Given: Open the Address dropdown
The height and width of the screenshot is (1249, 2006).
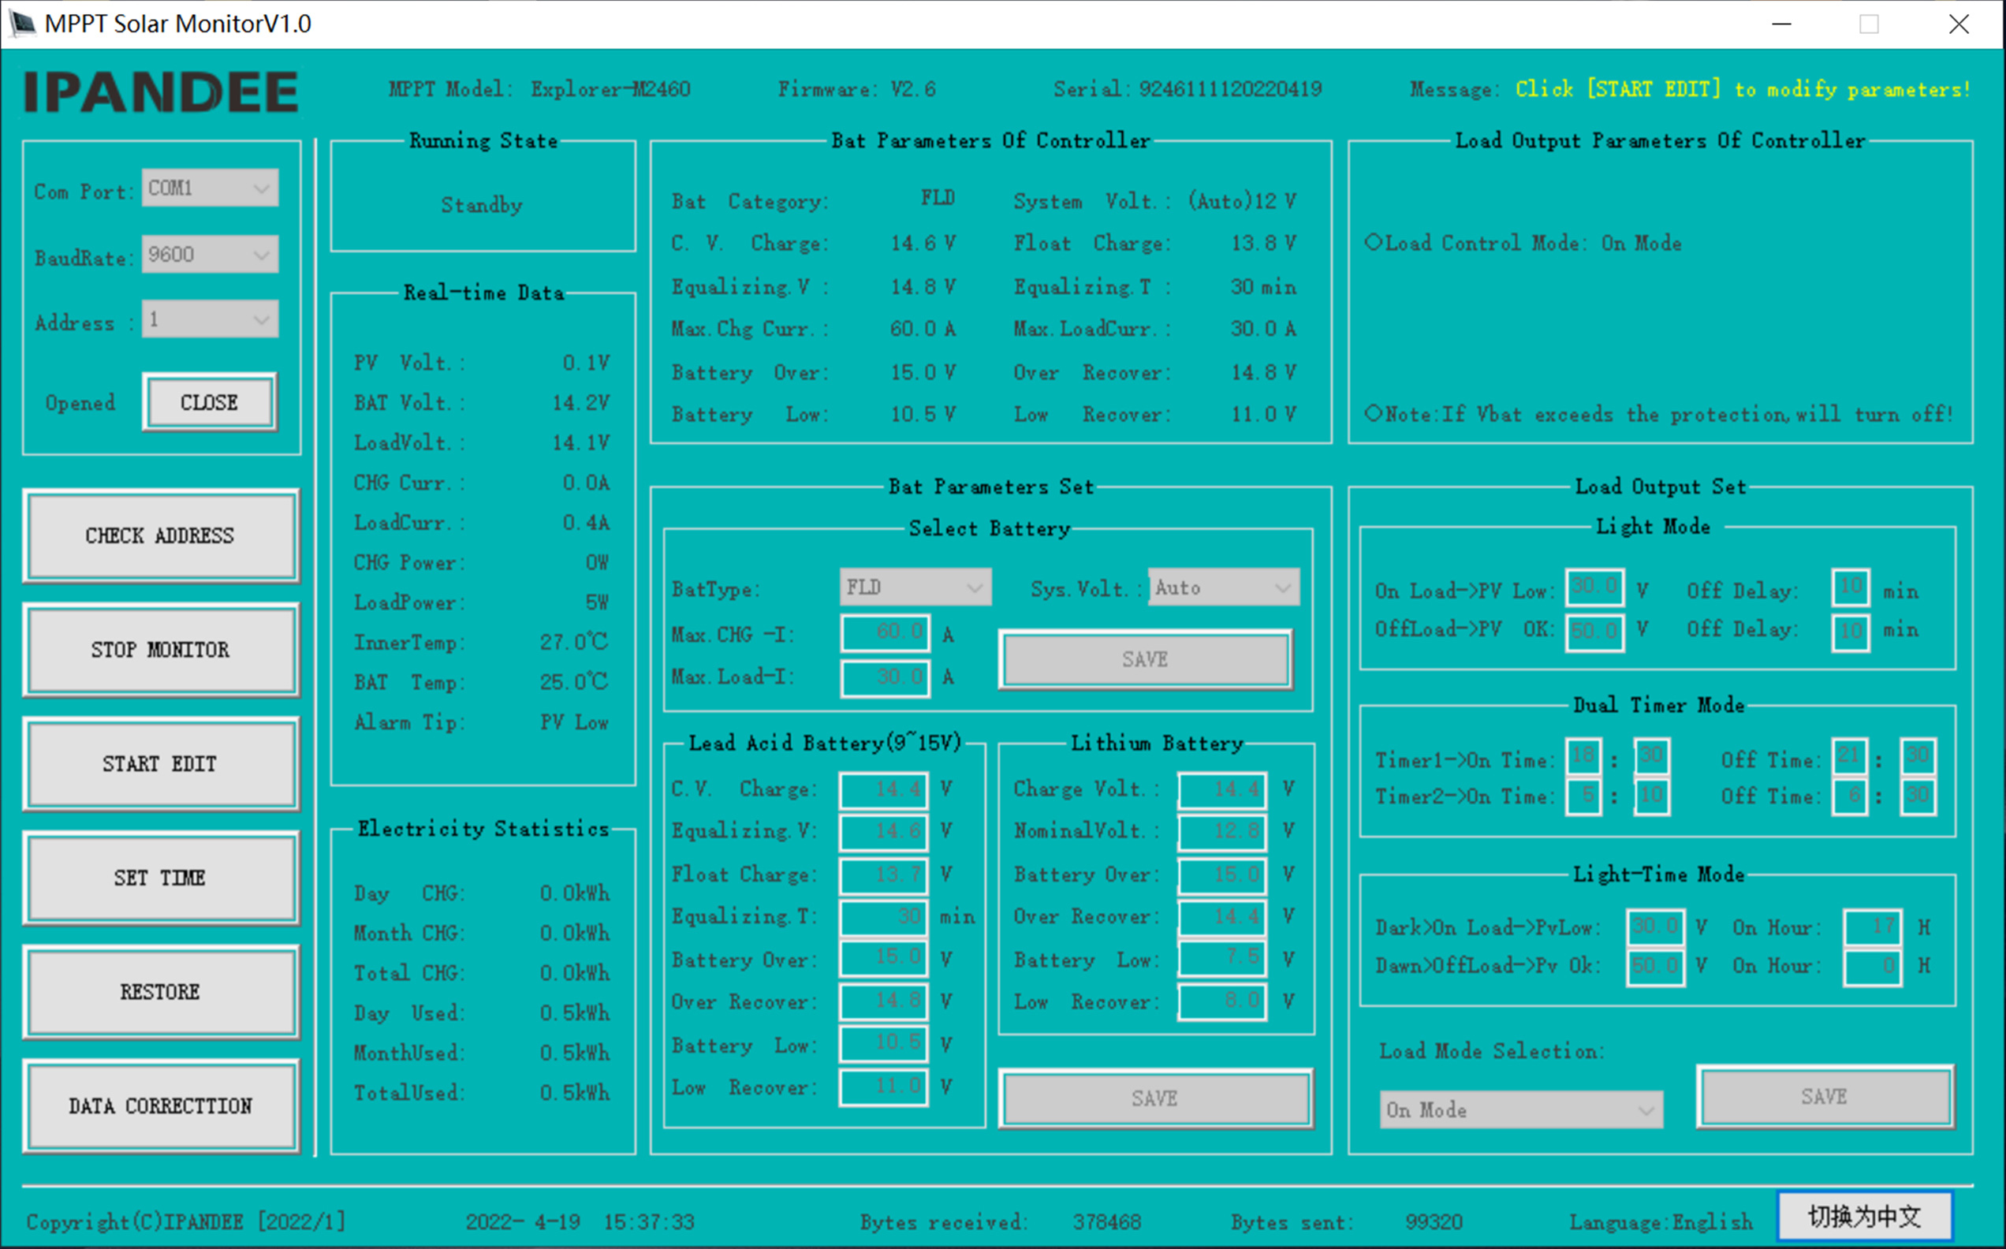Looking at the screenshot, I should 210,319.
